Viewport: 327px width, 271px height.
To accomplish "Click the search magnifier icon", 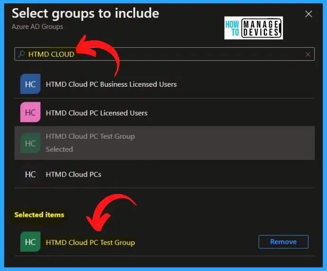I will coord(21,54).
